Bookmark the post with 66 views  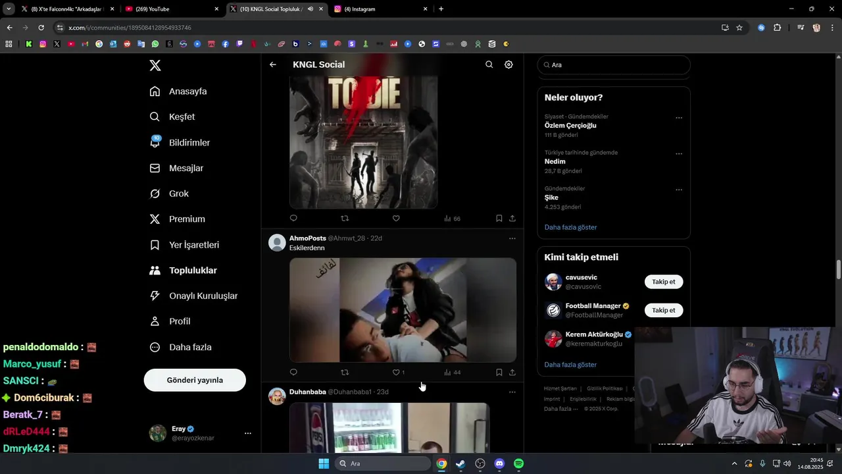(x=499, y=218)
